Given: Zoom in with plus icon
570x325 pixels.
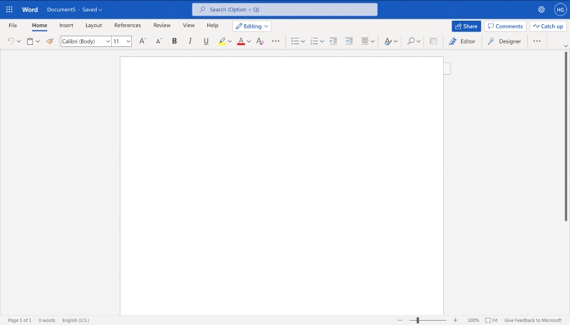Looking at the screenshot, I should pyautogui.click(x=455, y=320).
